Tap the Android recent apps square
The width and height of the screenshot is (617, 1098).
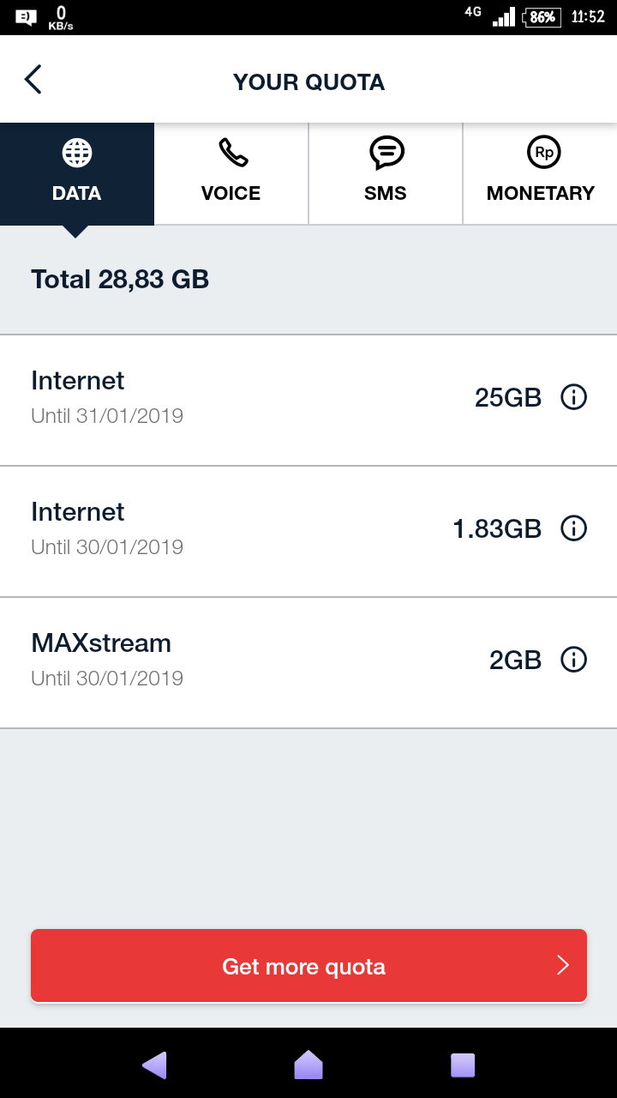(x=463, y=1065)
